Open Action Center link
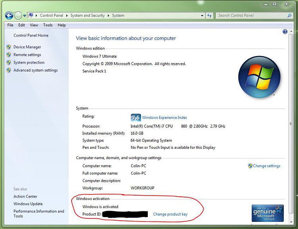 (25, 196)
